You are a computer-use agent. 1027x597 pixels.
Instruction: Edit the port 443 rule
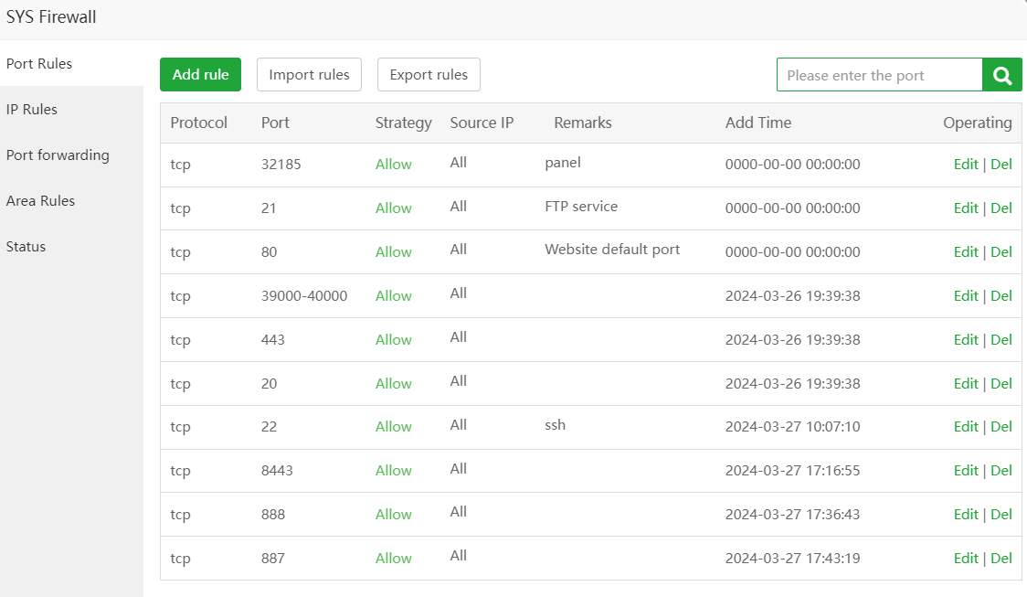click(965, 340)
